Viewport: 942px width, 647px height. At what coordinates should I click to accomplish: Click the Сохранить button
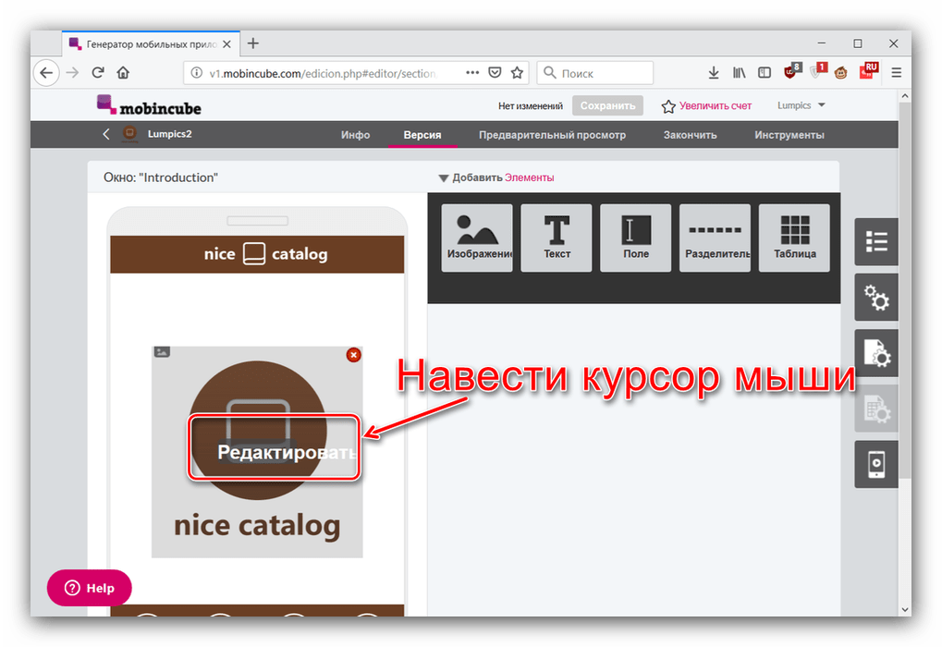click(607, 105)
